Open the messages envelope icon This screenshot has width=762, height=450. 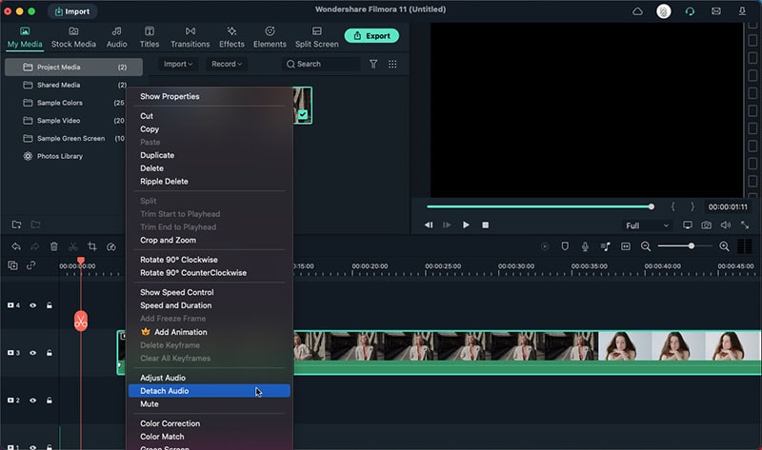[x=716, y=11]
